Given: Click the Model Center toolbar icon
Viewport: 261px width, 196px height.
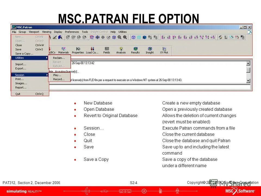Looking at the screenshot, I should click(114, 37).
